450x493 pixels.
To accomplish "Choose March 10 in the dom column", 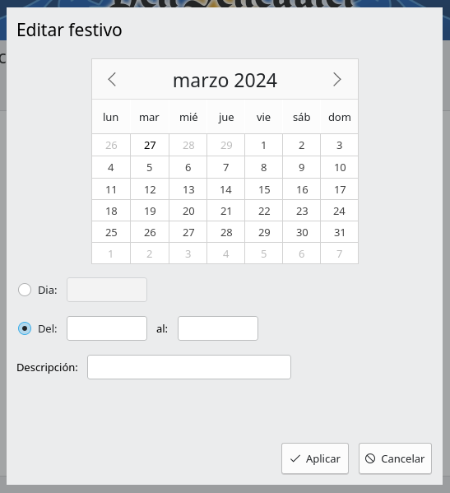I will (340, 167).
